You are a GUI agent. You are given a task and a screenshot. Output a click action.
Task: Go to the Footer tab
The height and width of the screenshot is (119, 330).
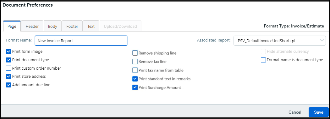pyautogui.click(x=72, y=26)
